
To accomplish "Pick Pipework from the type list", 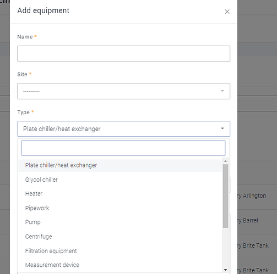I will [120, 208].
